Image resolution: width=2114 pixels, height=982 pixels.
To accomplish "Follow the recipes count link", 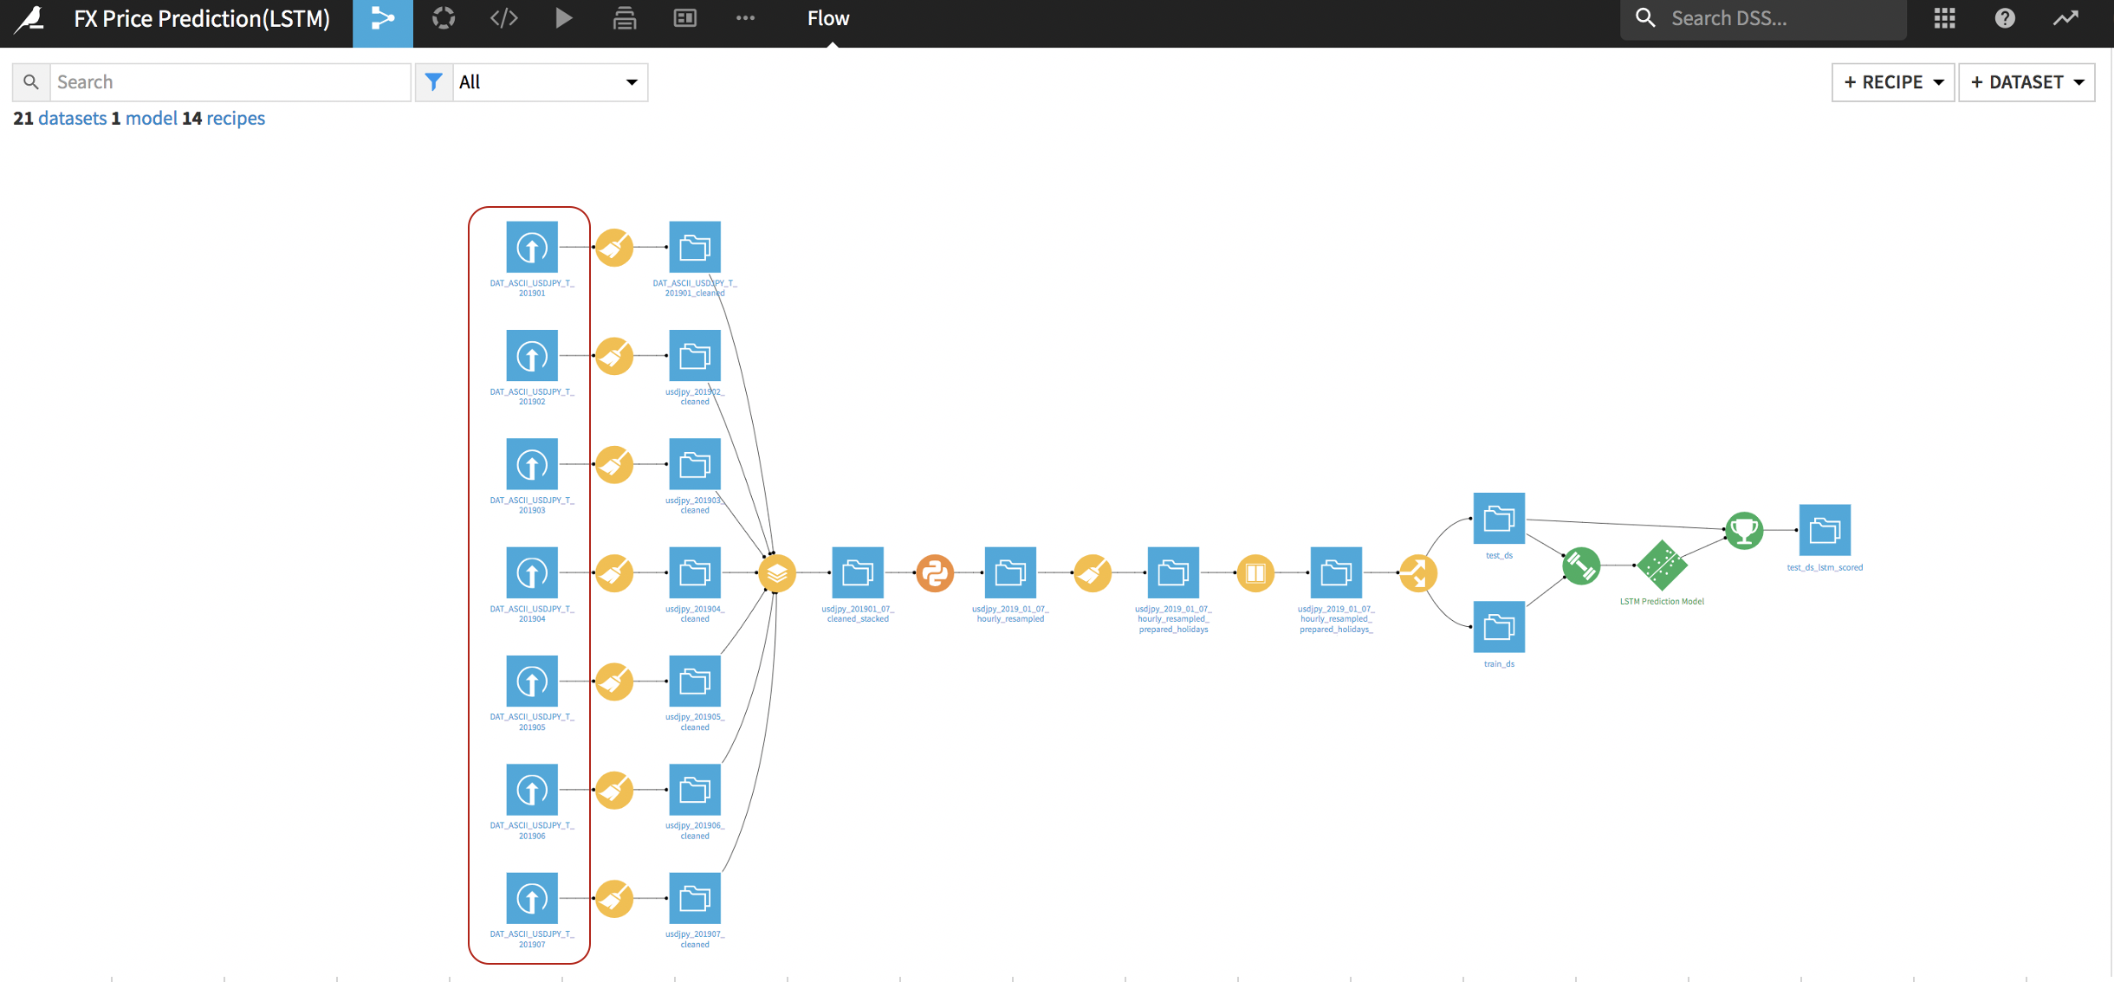I will coord(236,119).
